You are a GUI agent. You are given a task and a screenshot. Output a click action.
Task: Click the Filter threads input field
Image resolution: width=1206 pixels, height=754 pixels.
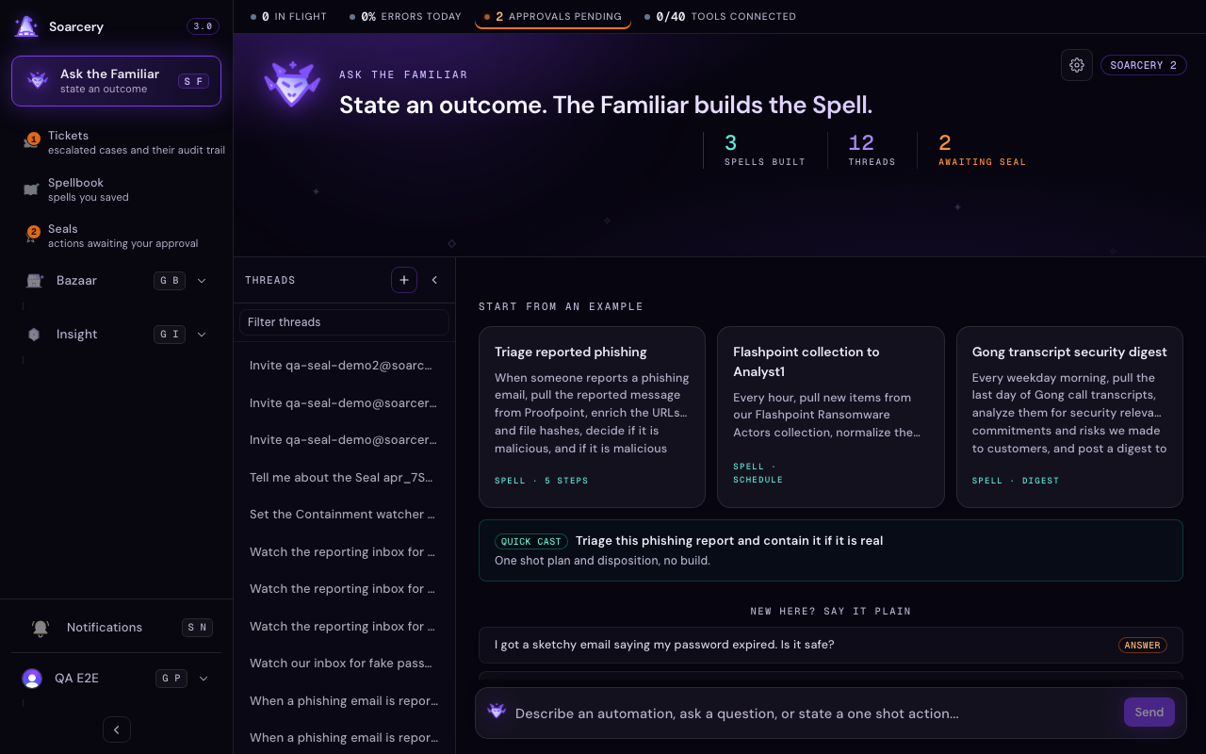coord(344,322)
